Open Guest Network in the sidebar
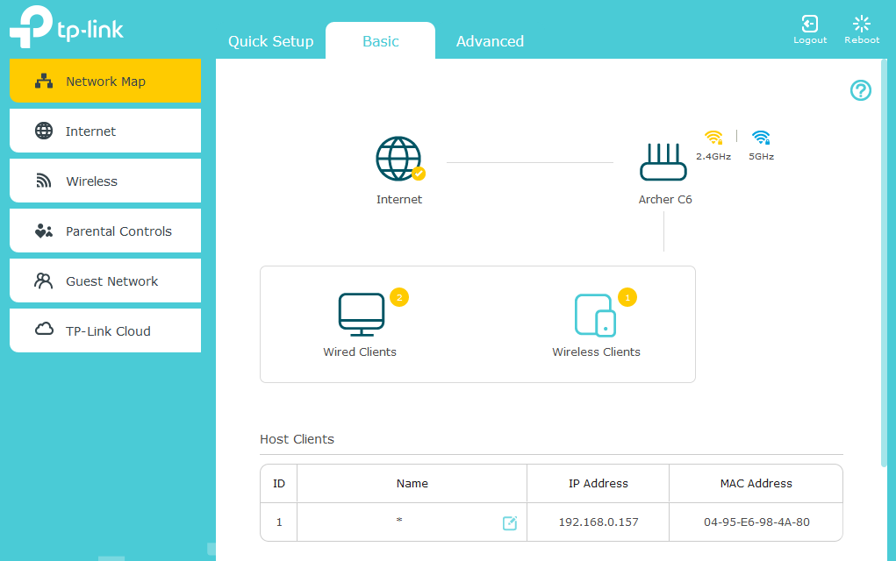 (x=105, y=280)
